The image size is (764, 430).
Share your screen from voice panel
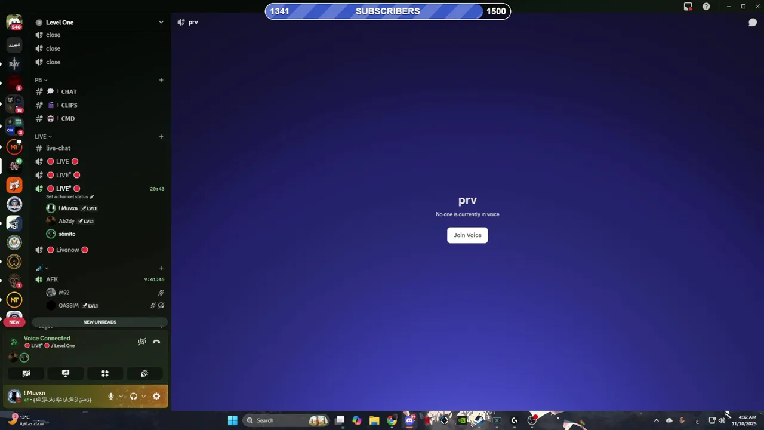click(66, 373)
